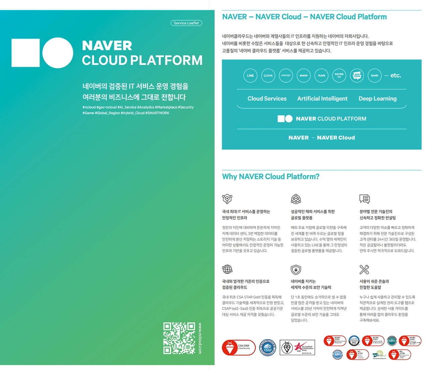Click the '여러분의 비즈니스에 그대로 전합니다' tagline
This screenshot has width=430, height=370.
pos(134,97)
